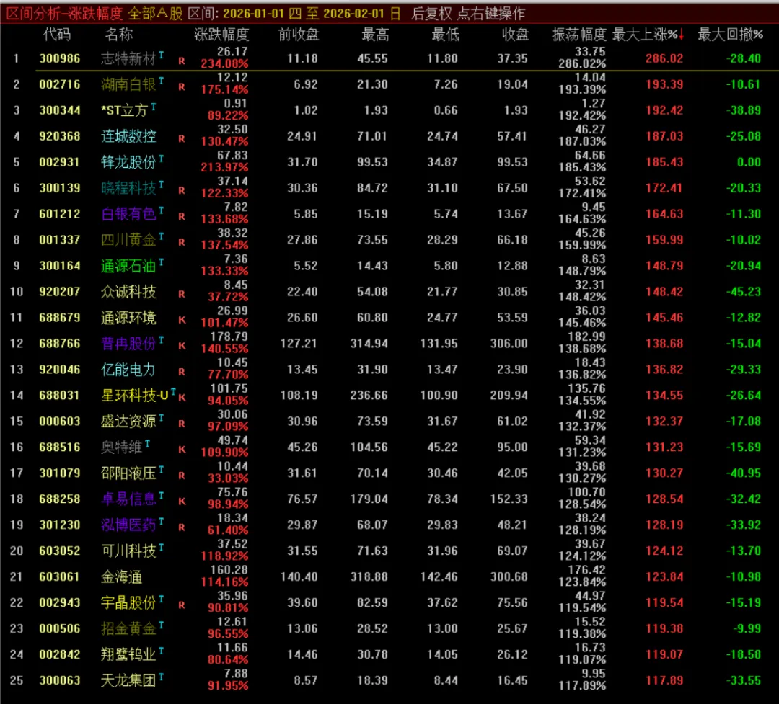
Task: Select stock name 四川黄金
Action: (x=128, y=240)
